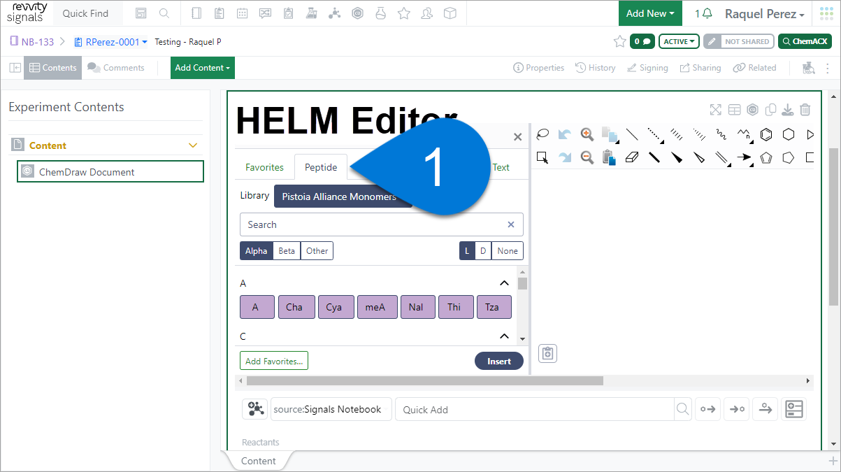This screenshot has height=472, width=841.
Task: Open RPerez-0001 experiment dropdown
Action: pos(110,42)
